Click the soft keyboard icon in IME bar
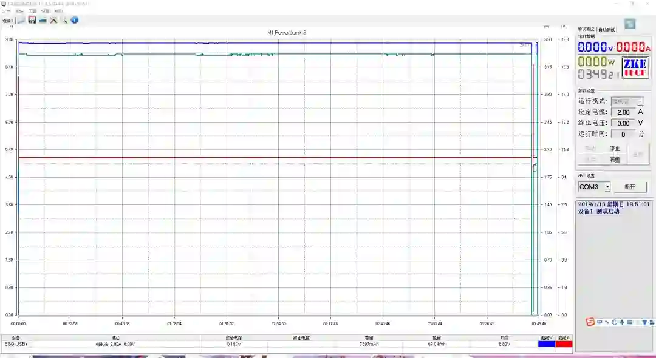 click(630, 322)
